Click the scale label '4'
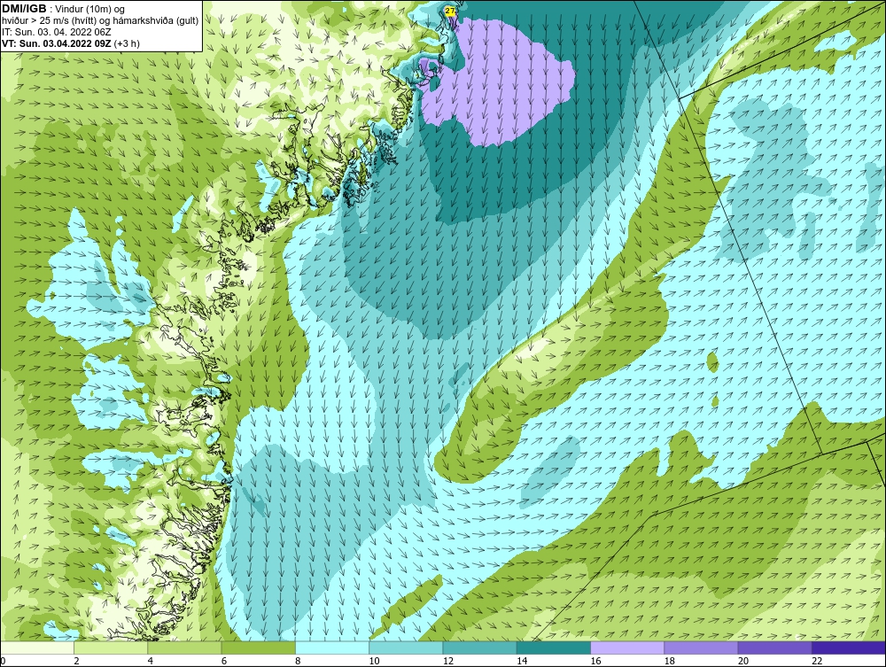This screenshot has height=667, width=886. pos(151,661)
